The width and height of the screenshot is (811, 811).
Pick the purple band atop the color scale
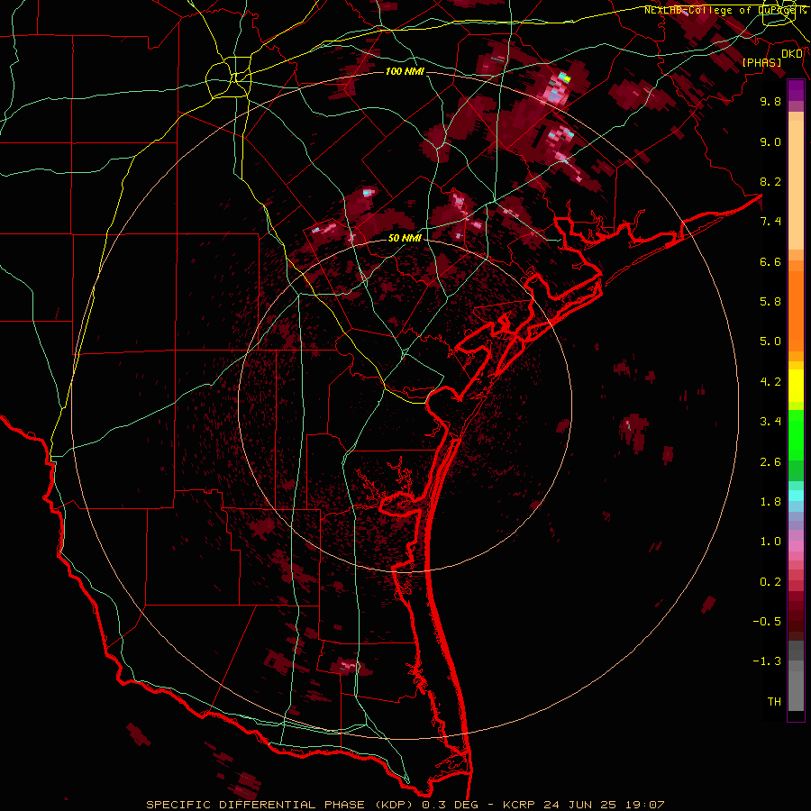[x=796, y=90]
